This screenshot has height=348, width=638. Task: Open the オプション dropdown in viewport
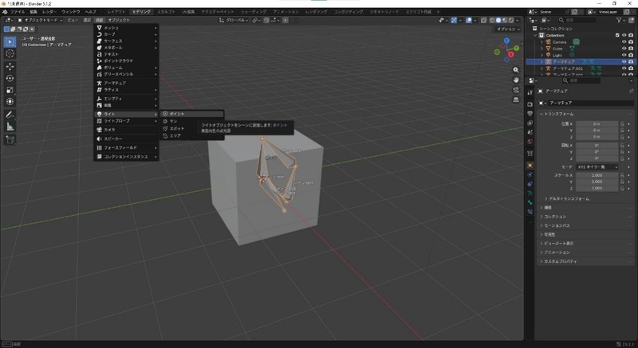pos(508,29)
